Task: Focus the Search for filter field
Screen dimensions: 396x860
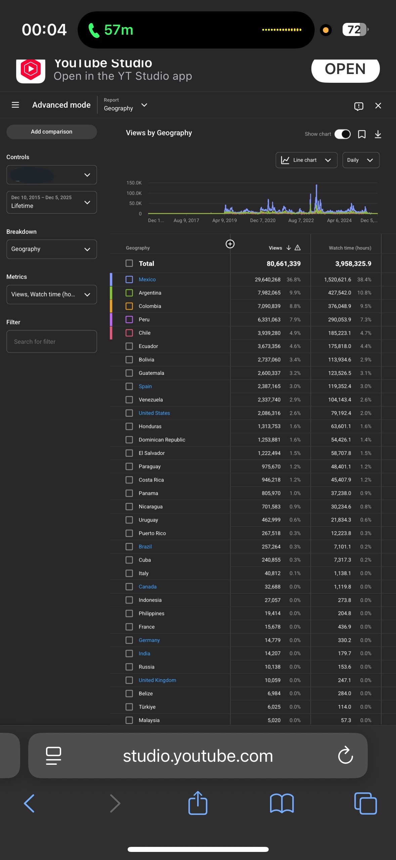Action: point(51,342)
